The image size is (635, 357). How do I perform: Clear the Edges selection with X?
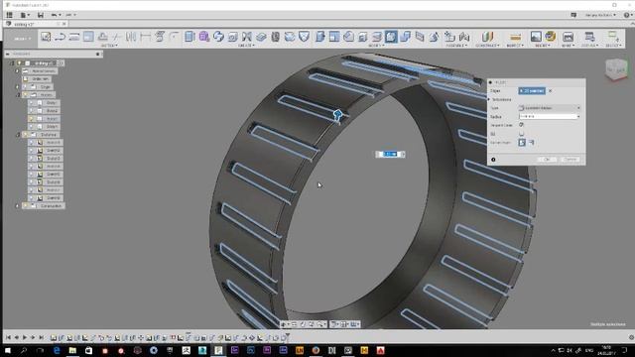pos(550,91)
